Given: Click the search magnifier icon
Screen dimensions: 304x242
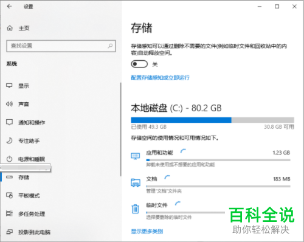Looking at the screenshot, I should 110,46.
